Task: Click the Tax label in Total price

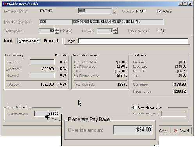Action: click(136, 76)
